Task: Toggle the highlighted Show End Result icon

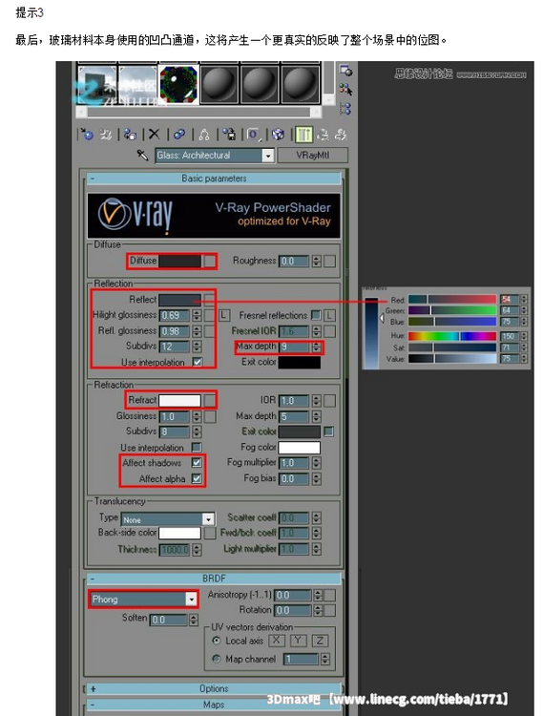Action: [303, 135]
